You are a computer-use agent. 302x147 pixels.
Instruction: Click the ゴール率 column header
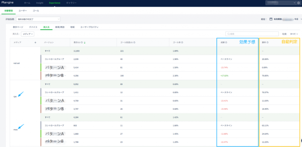coord(177,43)
